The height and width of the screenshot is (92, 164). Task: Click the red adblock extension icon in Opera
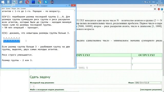pyautogui.click(x=159, y=9)
